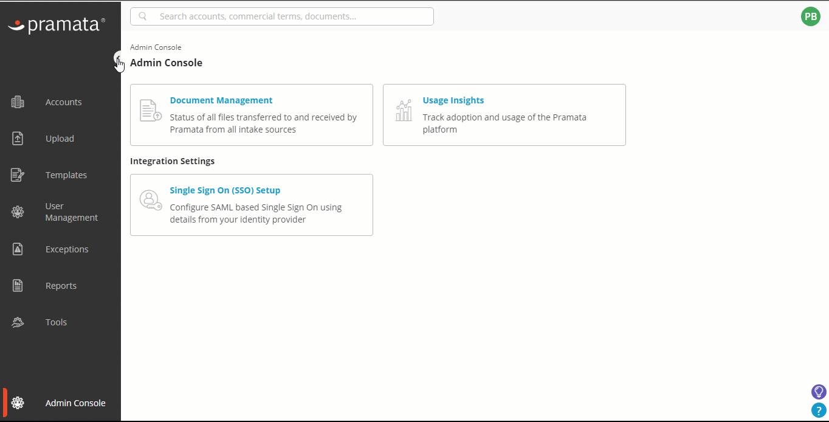
Task: Click the Exceptions warning icon
Action: (18, 249)
